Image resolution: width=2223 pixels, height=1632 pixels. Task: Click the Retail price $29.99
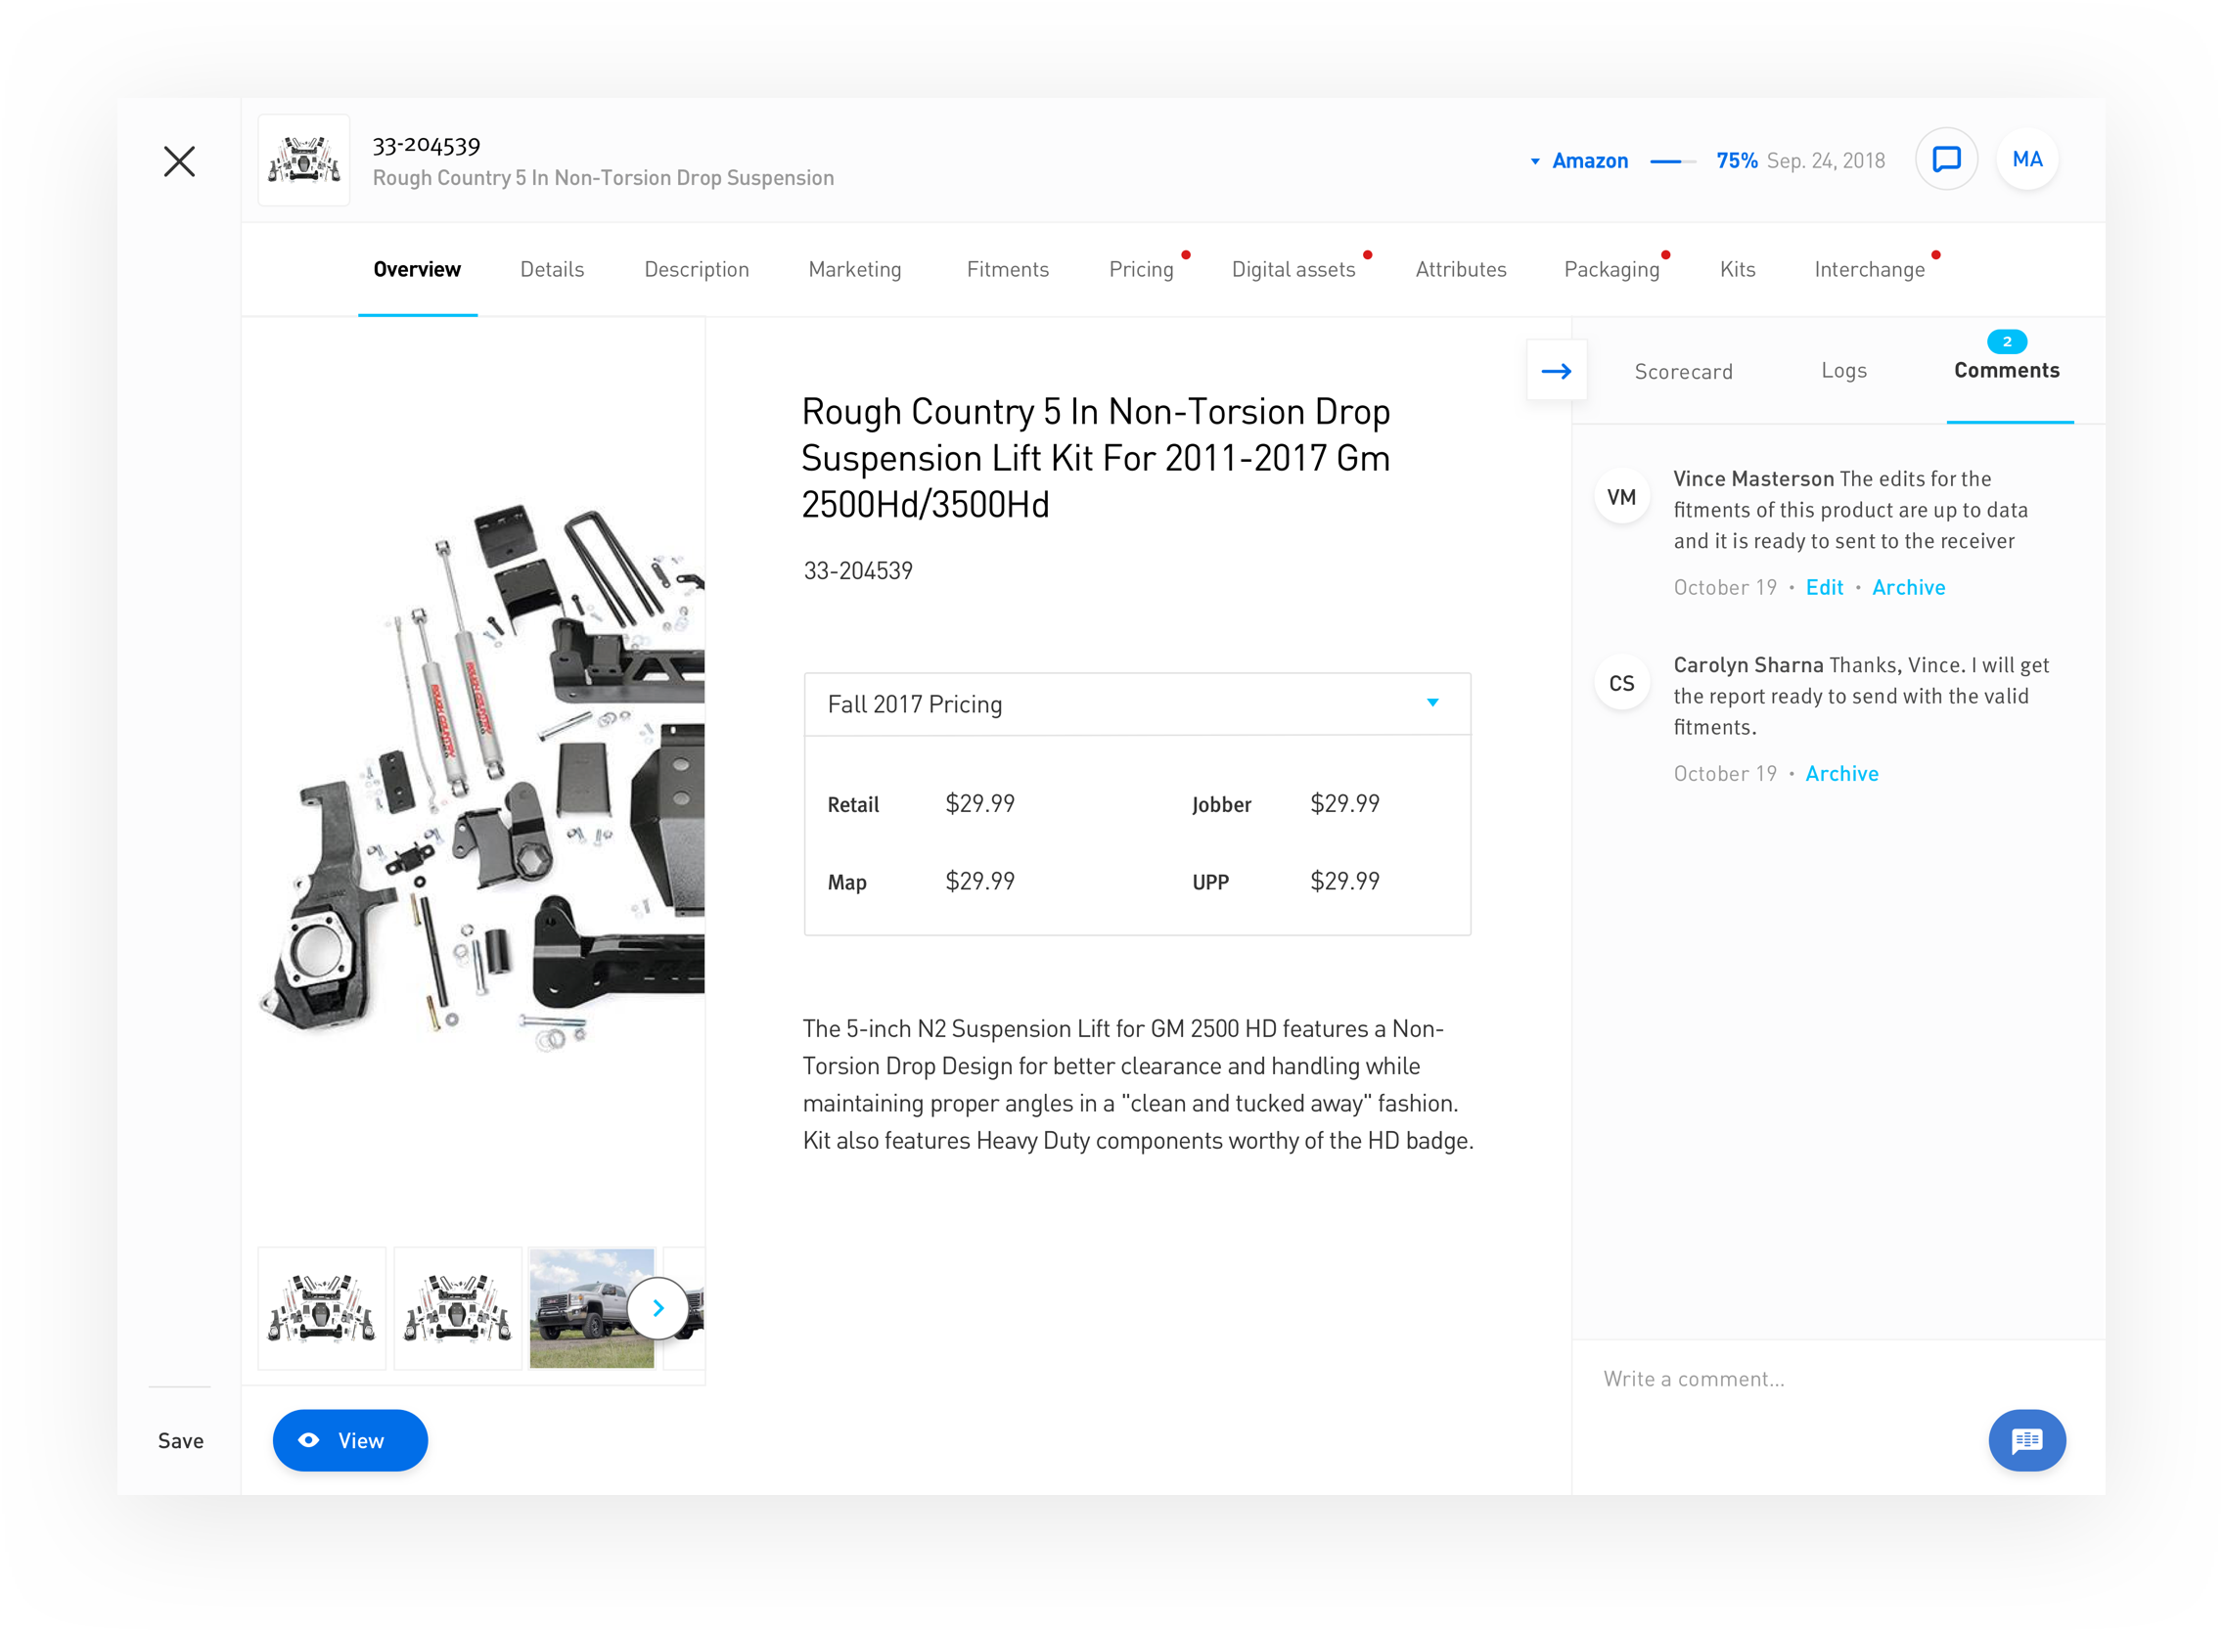click(979, 803)
